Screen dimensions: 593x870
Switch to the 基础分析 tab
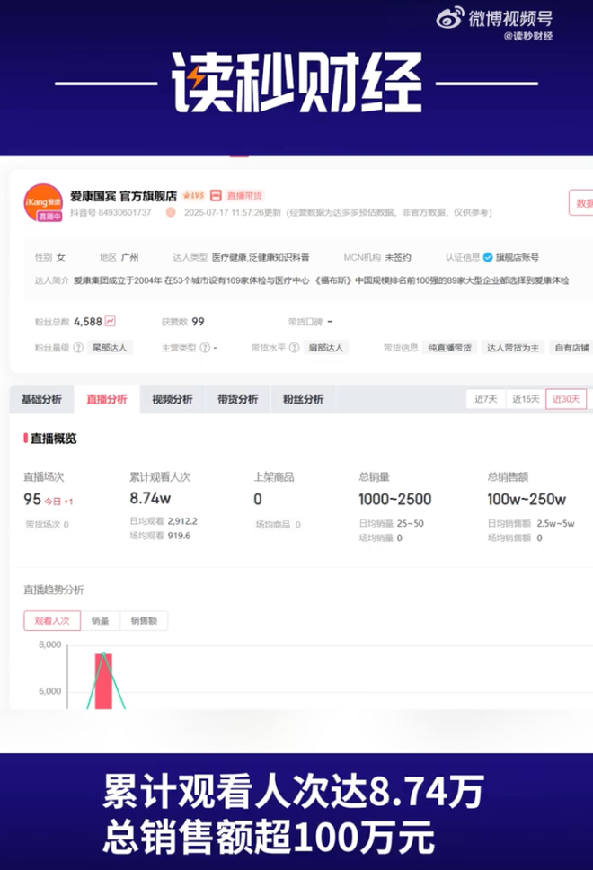point(41,399)
